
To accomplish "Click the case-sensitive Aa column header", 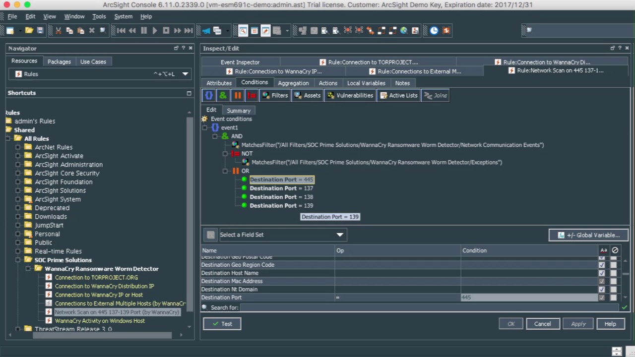I will tap(604, 250).
